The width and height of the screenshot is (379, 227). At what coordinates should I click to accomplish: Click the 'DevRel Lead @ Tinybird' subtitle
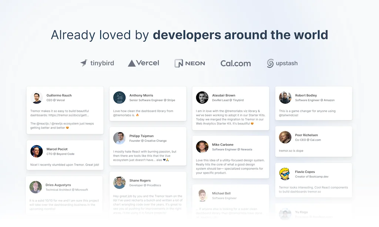coord(228,100)
